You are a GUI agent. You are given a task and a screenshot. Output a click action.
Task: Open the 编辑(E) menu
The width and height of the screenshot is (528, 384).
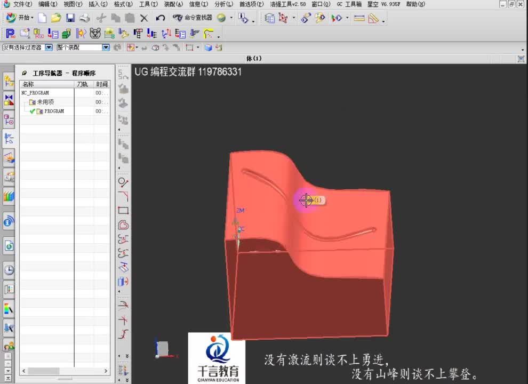pyautogui.click(x=48, y=4)
